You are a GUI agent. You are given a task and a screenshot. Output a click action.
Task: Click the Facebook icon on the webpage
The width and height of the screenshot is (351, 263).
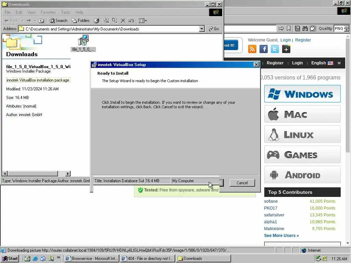264,49
